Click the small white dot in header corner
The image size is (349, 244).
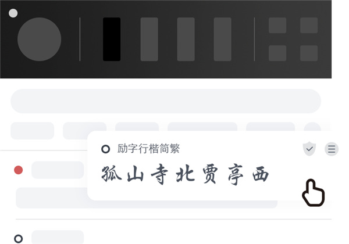pos(13,13)
